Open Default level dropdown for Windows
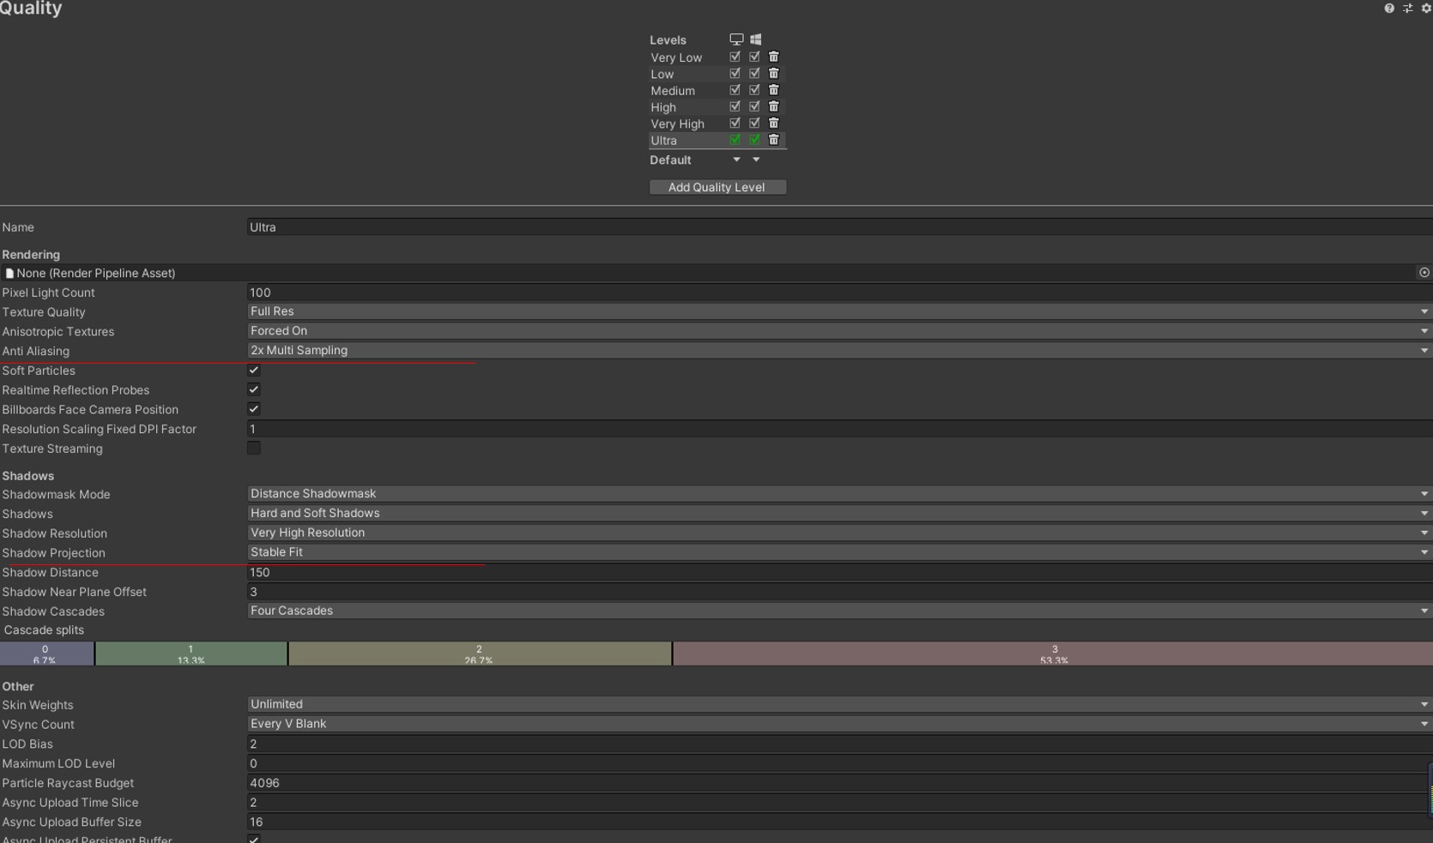Viewport: 1433px width, 843px height. coord(756,160)
